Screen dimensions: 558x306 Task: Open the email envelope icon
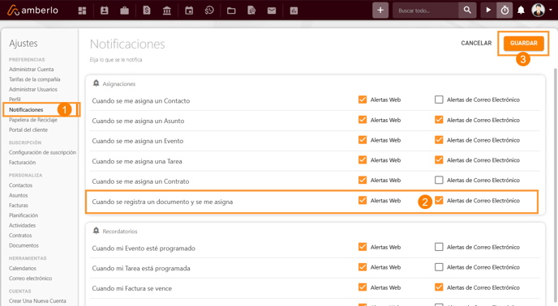[x=272, y=11]
